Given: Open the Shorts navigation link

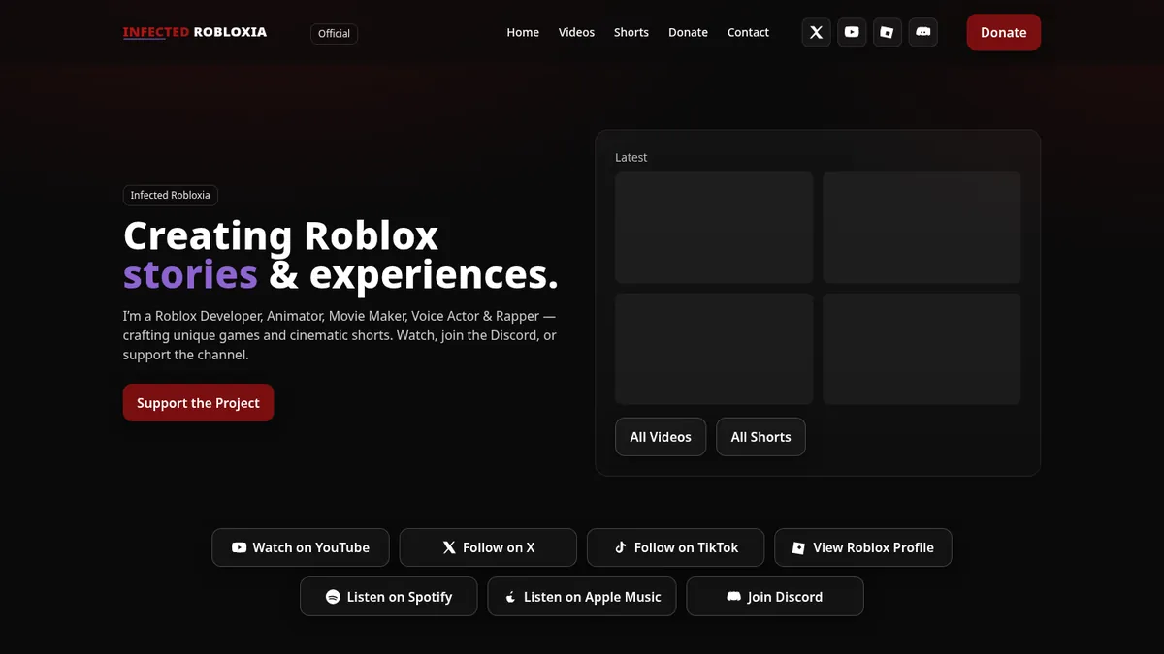Looking at the screenshot, I should (x=631, y=32).
